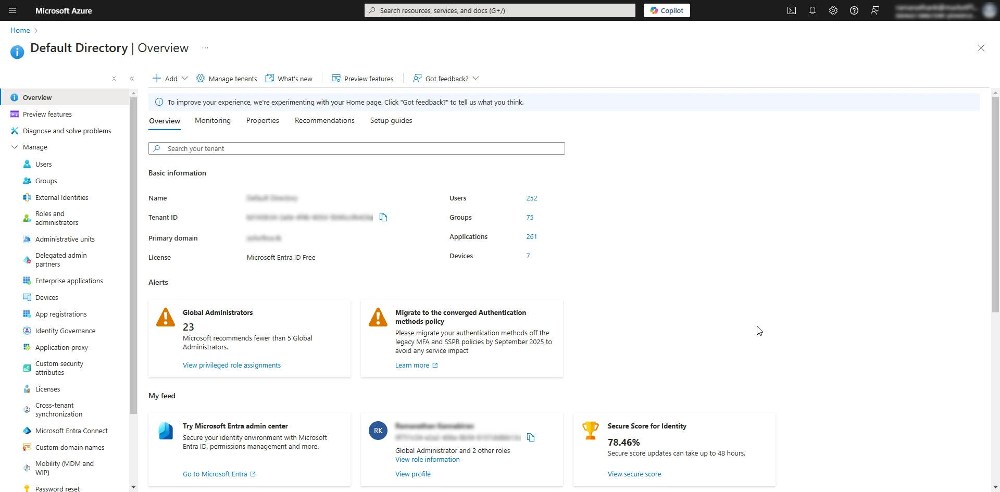Open Enterprise applications in sidebar

(69, 281)
